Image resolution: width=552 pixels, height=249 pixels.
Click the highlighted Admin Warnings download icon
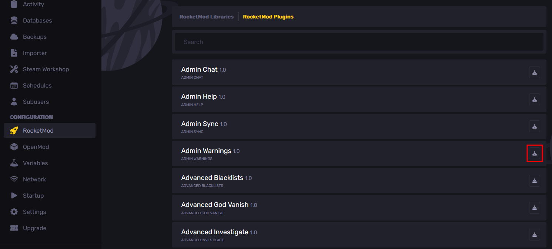click(x=534, y=153)
